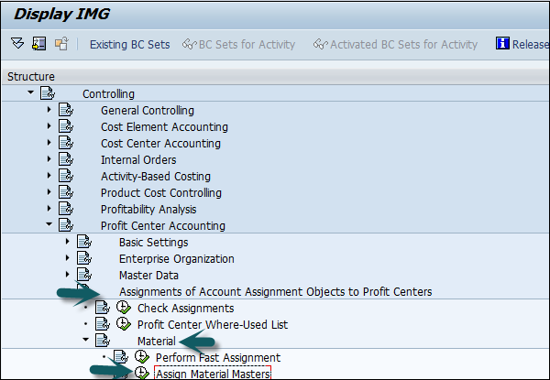Collapse the Controlling tree node
The height and width of the screenshot is (380, 550).
[31, 93]
